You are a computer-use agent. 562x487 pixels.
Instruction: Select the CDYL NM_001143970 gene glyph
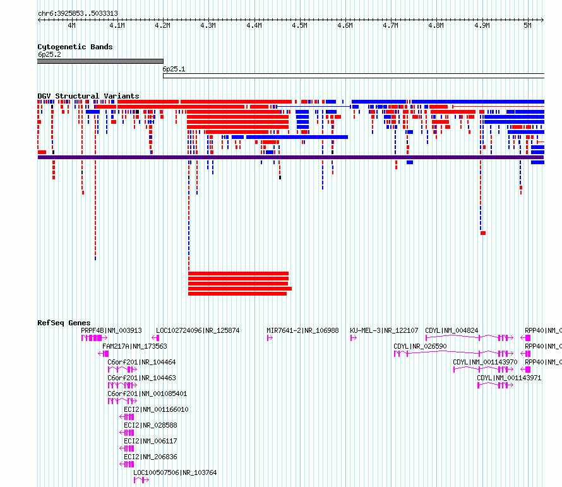[484, 370]
